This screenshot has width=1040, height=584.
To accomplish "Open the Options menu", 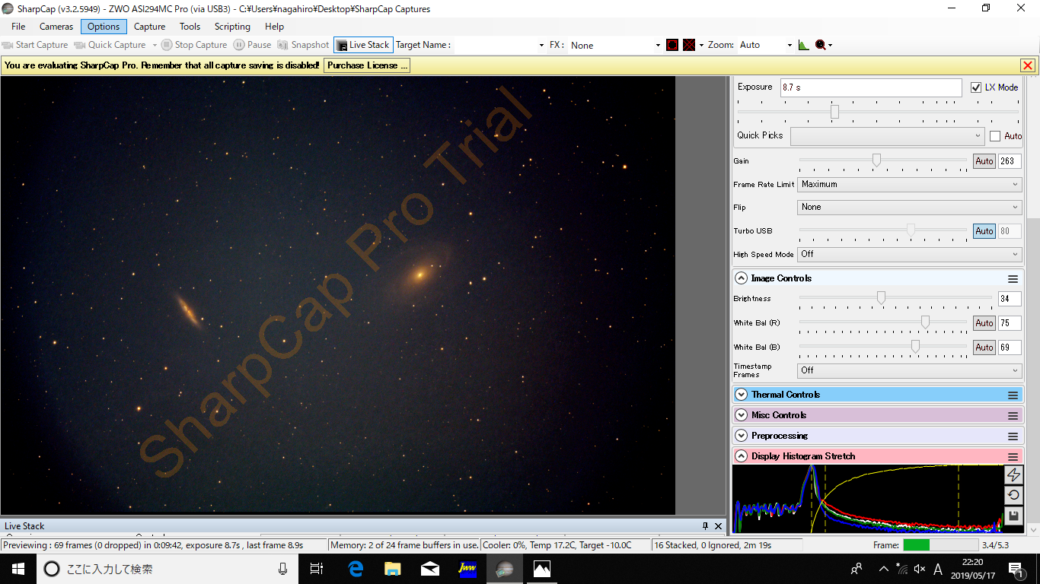I will 104,27.
